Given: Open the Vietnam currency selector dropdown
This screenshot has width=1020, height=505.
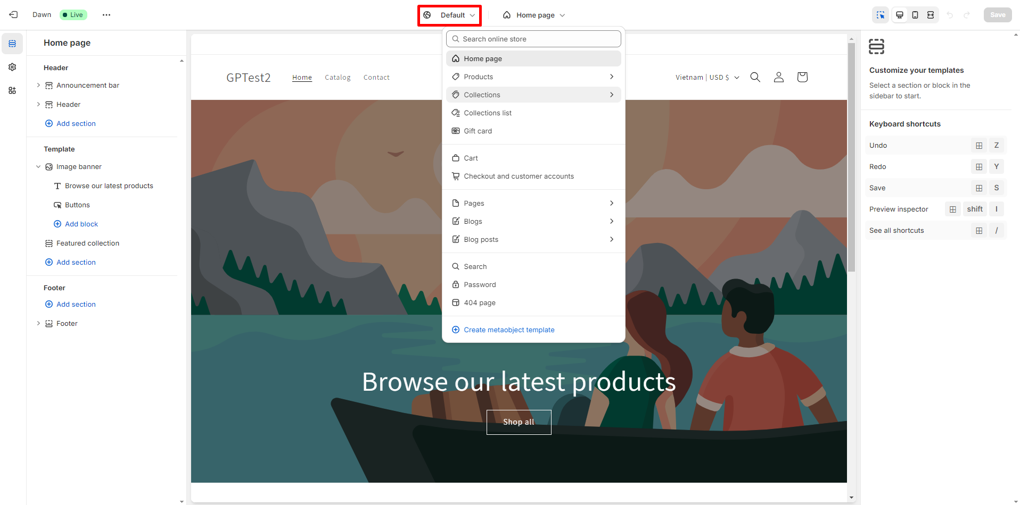Looking at the screenshot, I should [x=706, y=77].
